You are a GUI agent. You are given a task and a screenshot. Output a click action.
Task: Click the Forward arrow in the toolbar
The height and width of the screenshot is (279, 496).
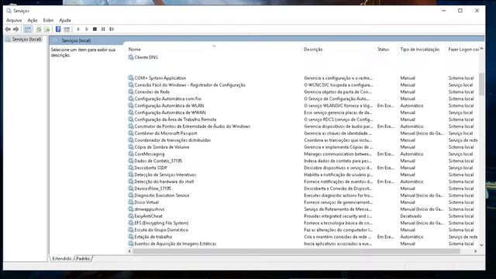15,29
